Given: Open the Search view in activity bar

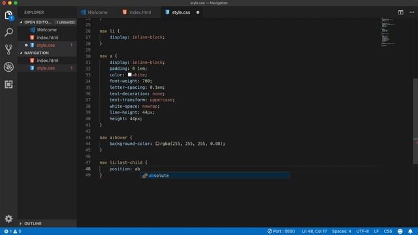Looking at the screenshot, I should click(x=8, y=32).
